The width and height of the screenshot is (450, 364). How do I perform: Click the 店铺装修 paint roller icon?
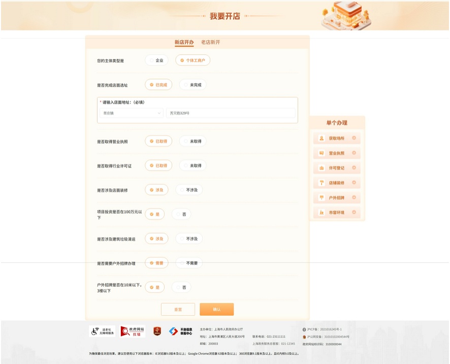[322, 183]
